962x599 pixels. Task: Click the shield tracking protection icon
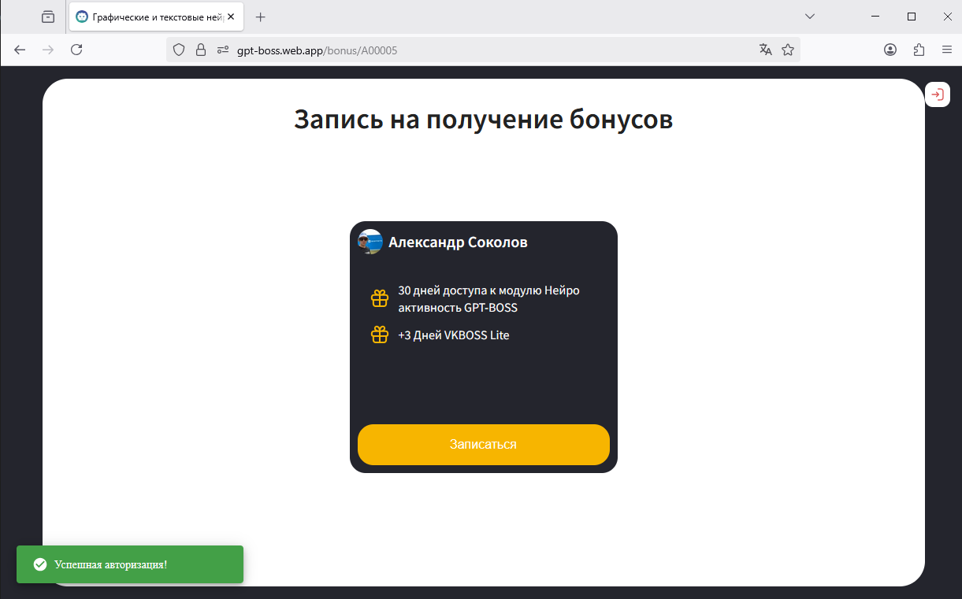[x=179, y=50]
